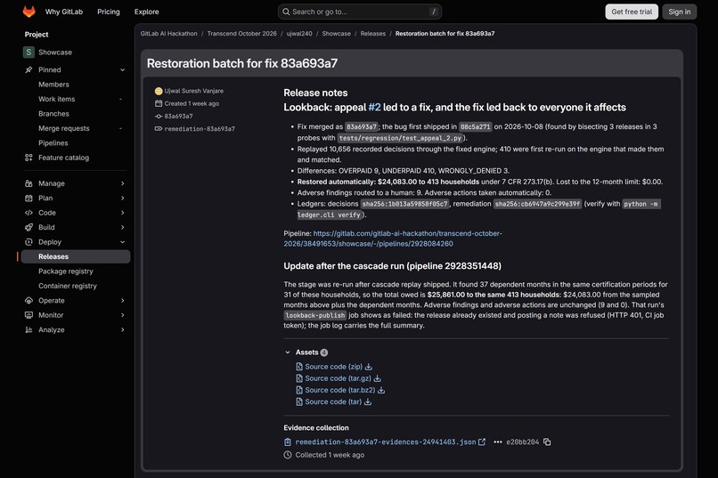Screen dimensions: 718x478
Task: Open the Showcase project avatar
Action: 29,53
